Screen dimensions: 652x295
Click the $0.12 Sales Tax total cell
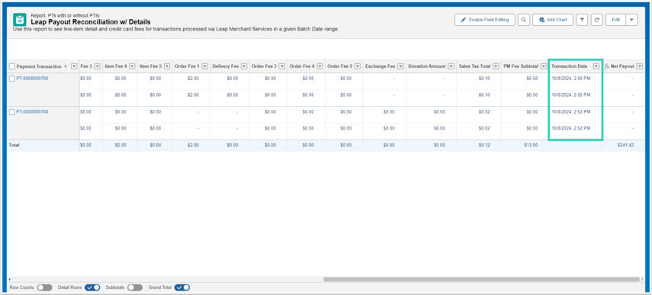(484, 146)
